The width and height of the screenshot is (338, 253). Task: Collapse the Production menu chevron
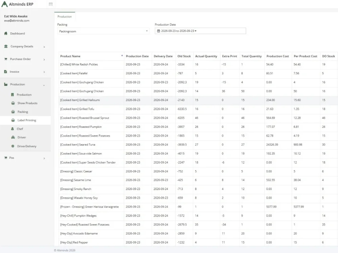click(44, 85)
